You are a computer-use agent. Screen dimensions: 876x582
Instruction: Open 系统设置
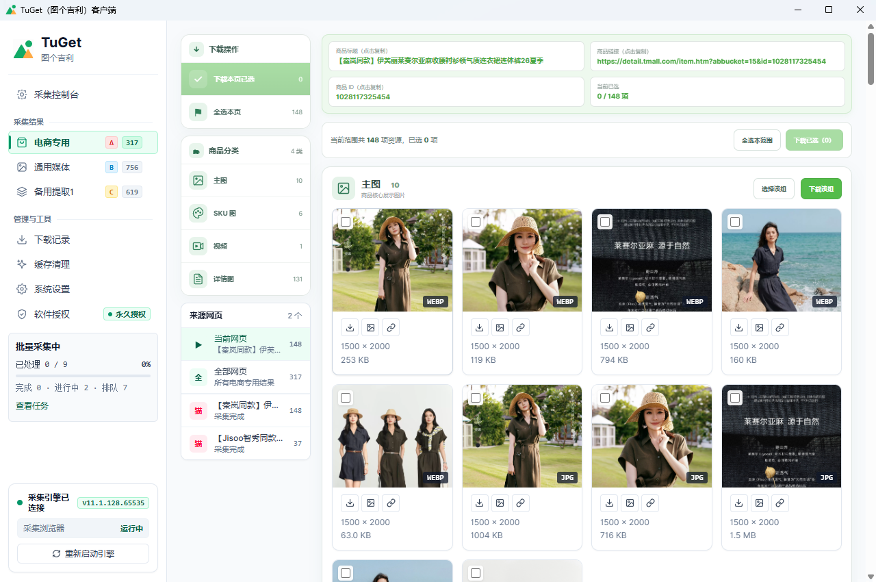click(x=83, y=289)
